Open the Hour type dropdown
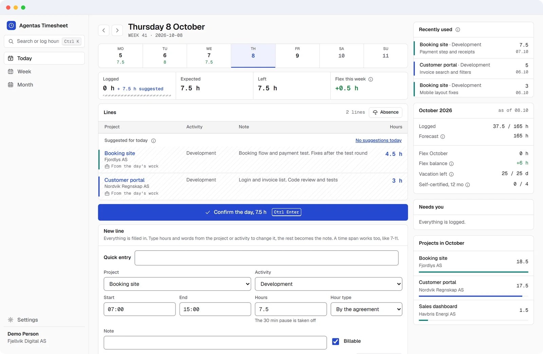The height and width of the screenshot is (354, 543). pos(366,309)
